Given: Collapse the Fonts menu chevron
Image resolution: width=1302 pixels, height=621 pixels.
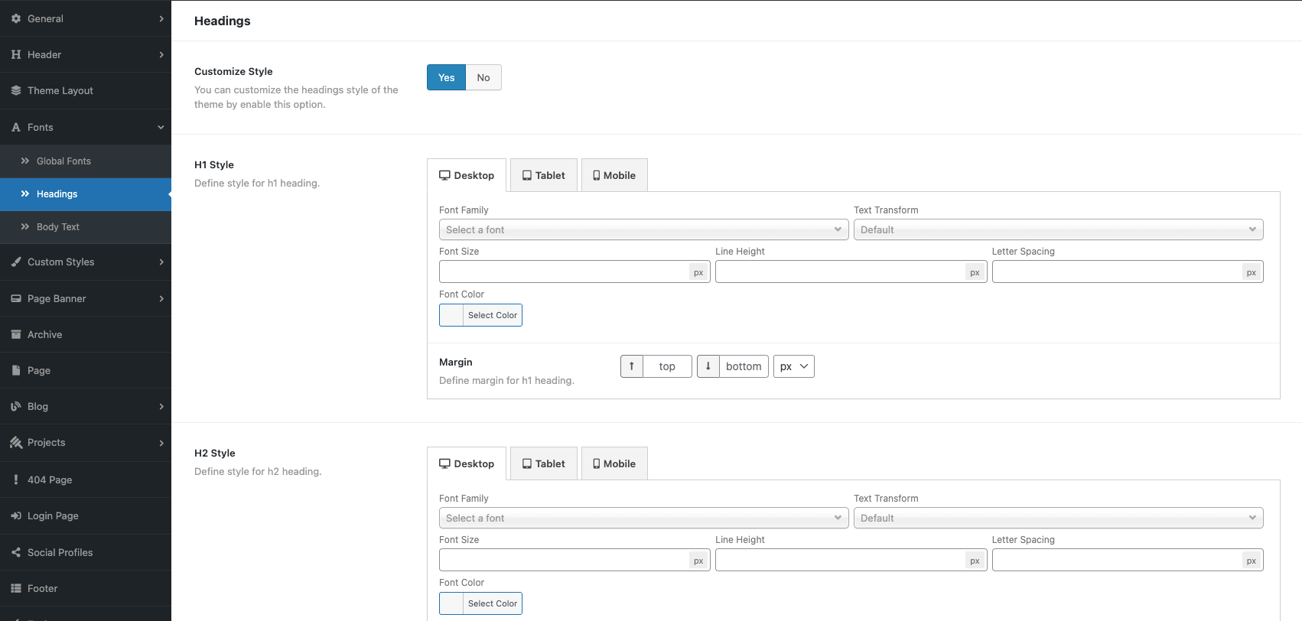Looking at the screenshot, I should coord(161,127).
